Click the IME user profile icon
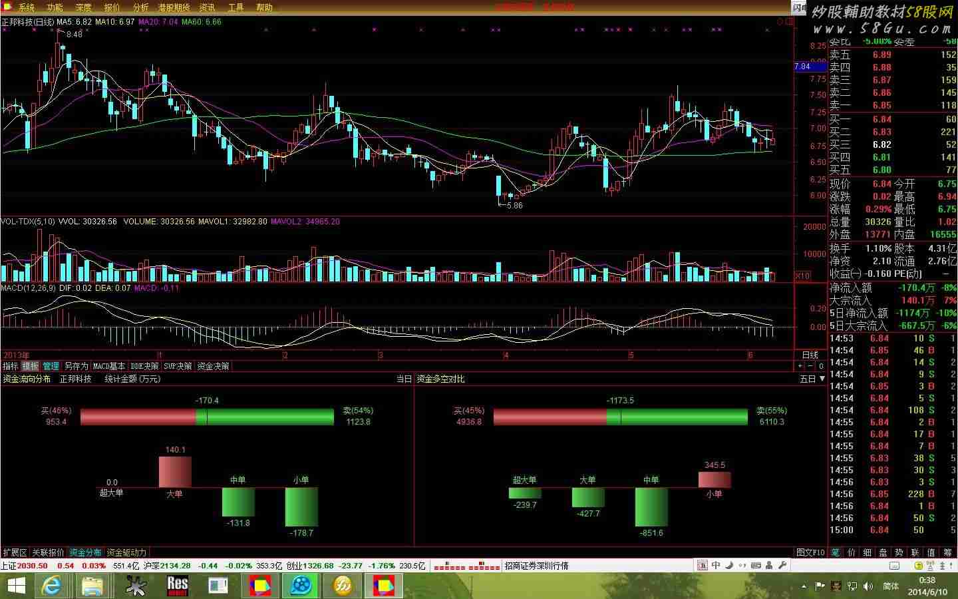The width and height of the screenshot is (958, 599). [x=769, y=565]
